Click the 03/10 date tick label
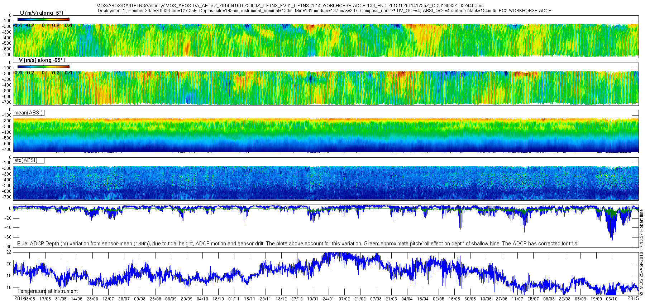The height and width of the screenshot is (304, 645). coord(612,299)
